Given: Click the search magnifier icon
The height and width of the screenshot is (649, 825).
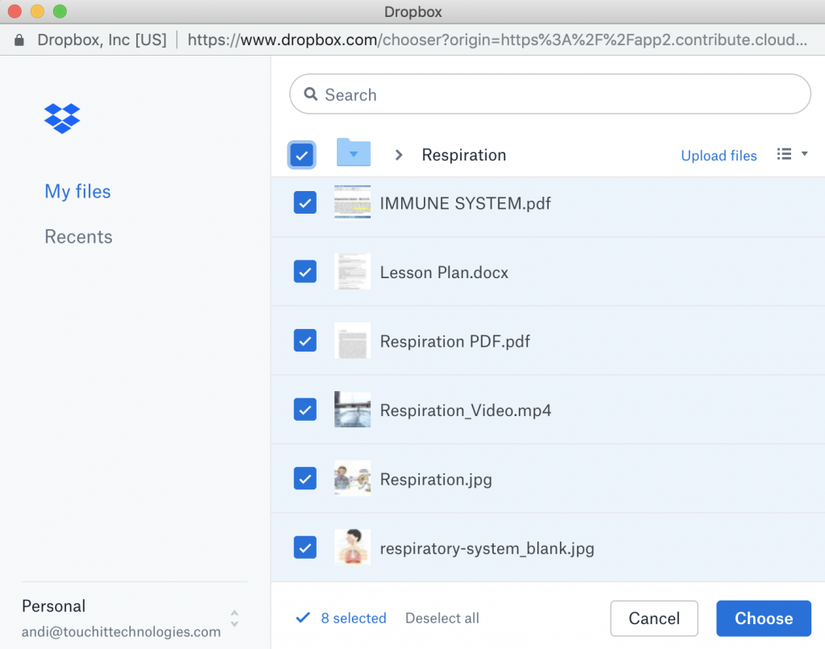Looking at the screenshot, I should [x=311, y=94].
